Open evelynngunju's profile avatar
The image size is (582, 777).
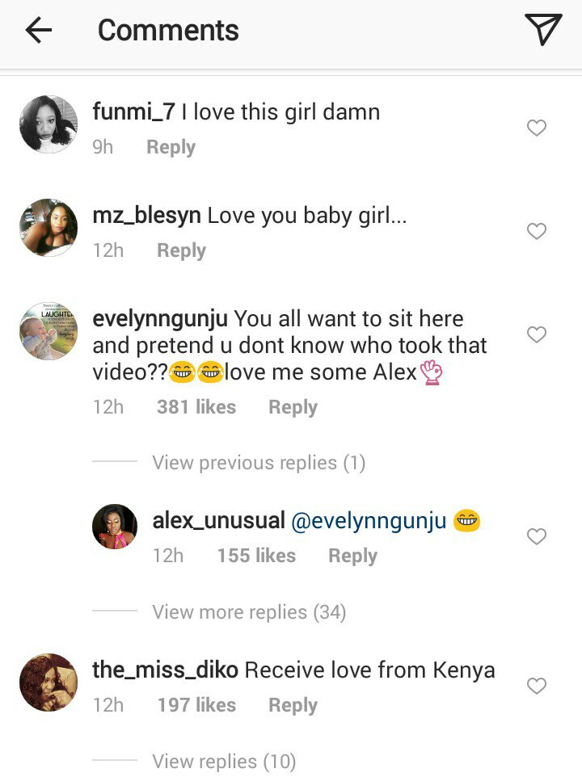[x=48, y=331]
